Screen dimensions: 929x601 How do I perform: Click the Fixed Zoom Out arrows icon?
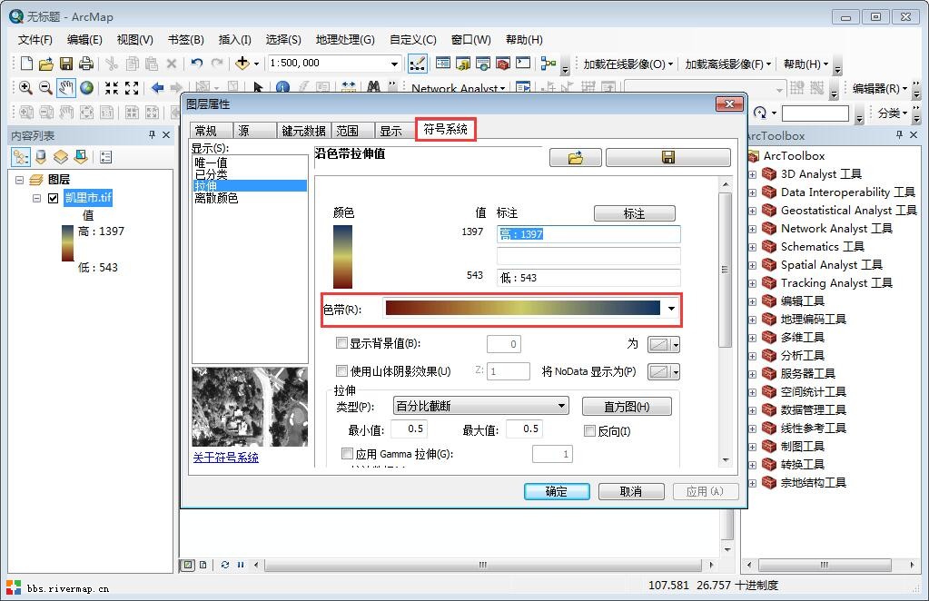[132, 88]
